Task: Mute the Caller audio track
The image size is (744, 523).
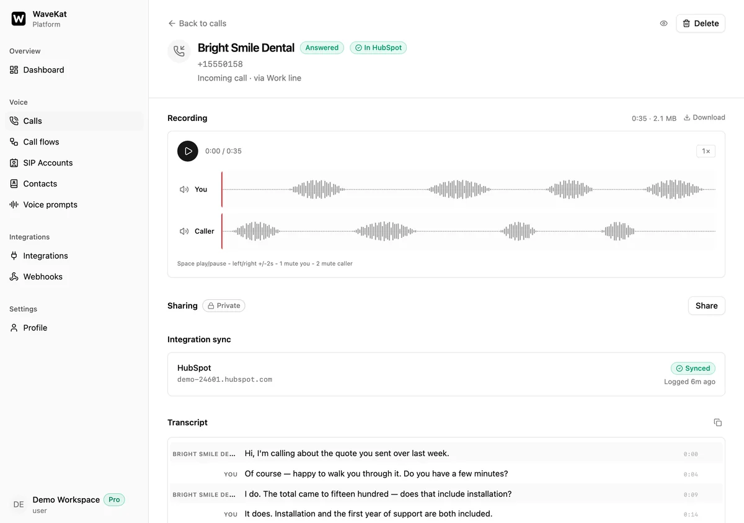Action: click(184, 231)
